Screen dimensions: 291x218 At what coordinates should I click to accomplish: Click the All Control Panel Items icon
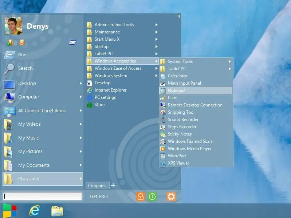click(9, 111)
